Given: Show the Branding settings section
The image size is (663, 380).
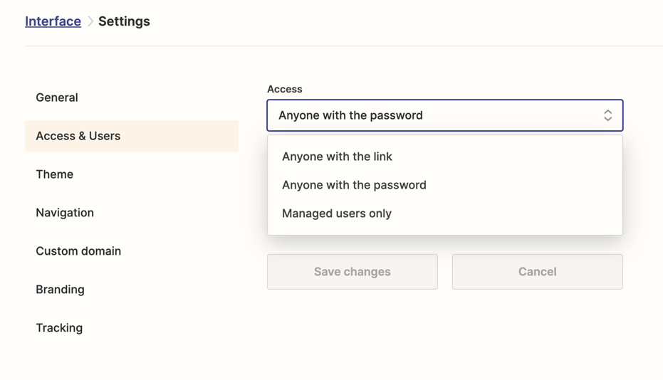Looking at the screenshot, I should coord(60,290).
